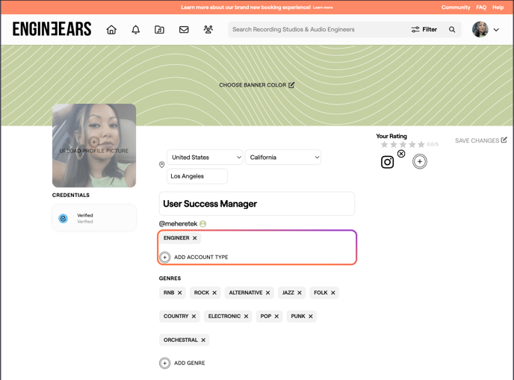514x380 pixels.
Task: Click the search magnifier icon
Action: (x=452, y=30)
